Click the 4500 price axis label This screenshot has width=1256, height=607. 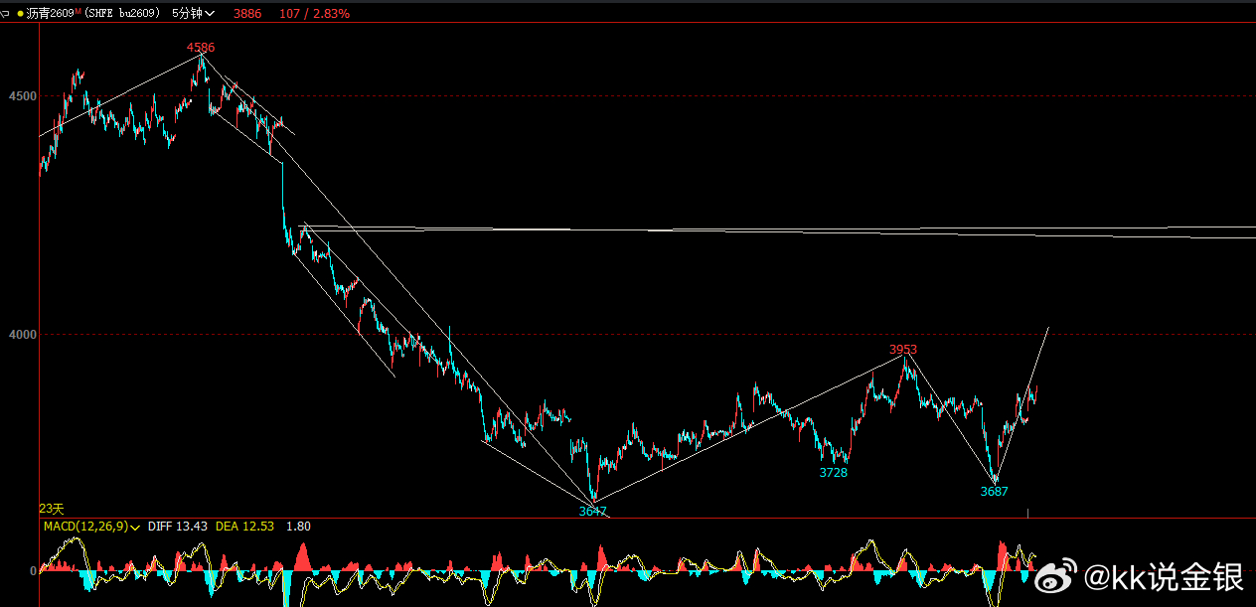click(24, 96)
